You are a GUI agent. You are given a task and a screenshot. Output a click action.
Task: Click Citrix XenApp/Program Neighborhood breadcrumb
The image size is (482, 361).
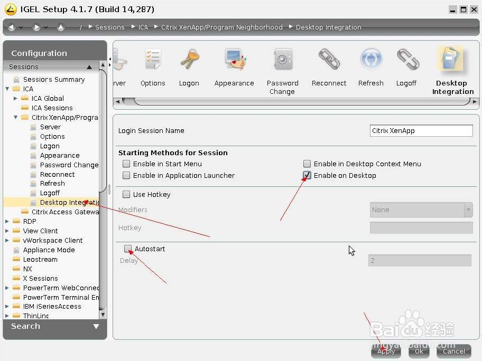pos(222,27)
